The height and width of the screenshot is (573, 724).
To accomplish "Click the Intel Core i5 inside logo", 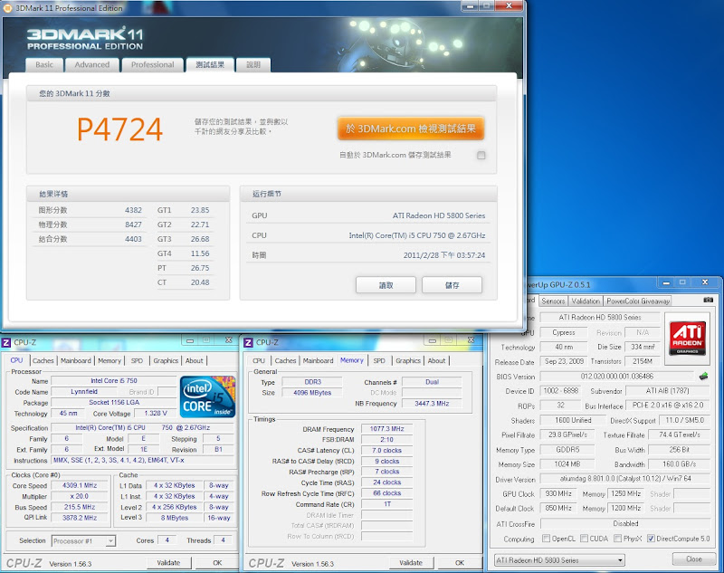I will point(208,396).
